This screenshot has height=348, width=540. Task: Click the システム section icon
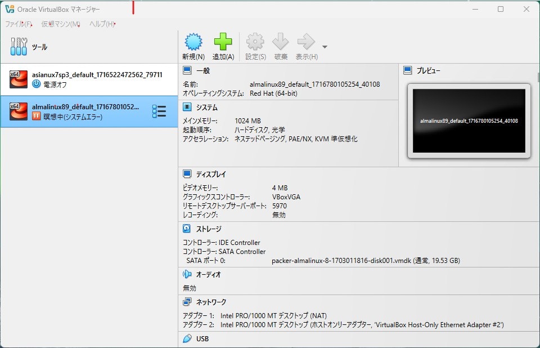click(186, 107)
